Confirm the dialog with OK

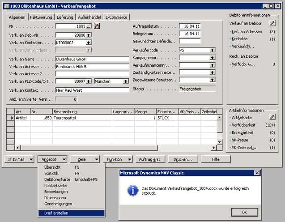point(244,212)
